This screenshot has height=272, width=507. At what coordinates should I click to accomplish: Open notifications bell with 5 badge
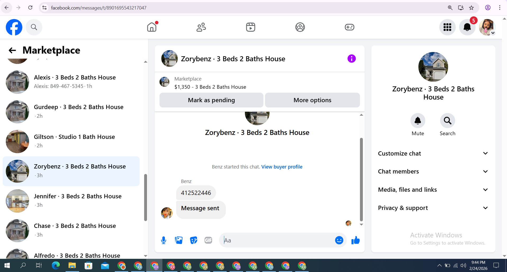(x=467, y=27)
